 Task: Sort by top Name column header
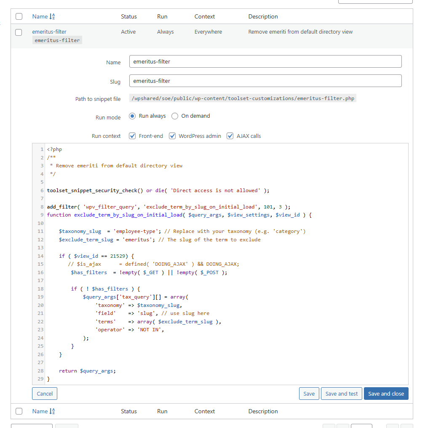(x=40, y=17)
